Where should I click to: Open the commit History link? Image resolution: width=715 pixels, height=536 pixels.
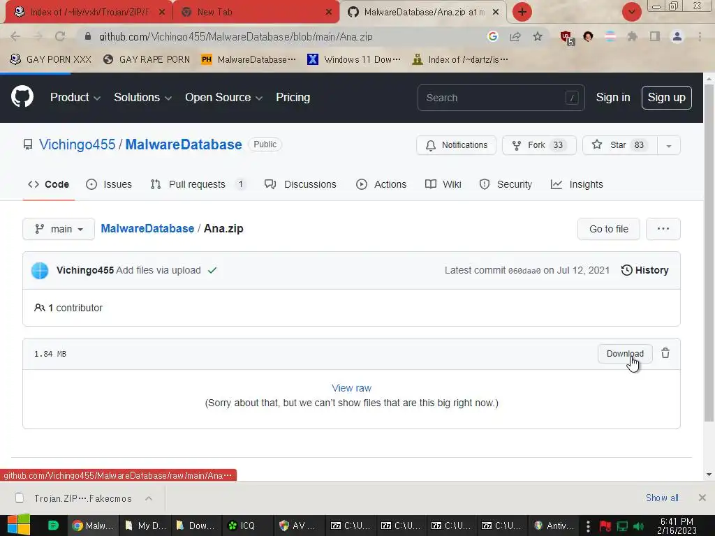(644, 270)
